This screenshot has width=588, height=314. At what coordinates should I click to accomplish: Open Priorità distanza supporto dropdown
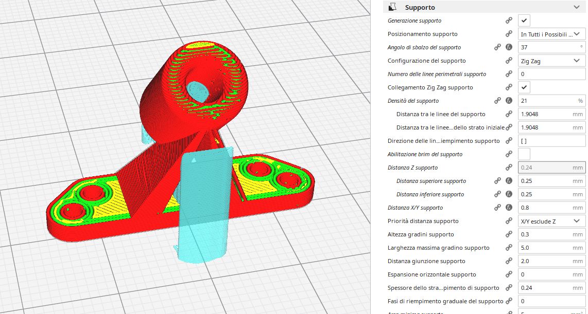tap(551, 221)
